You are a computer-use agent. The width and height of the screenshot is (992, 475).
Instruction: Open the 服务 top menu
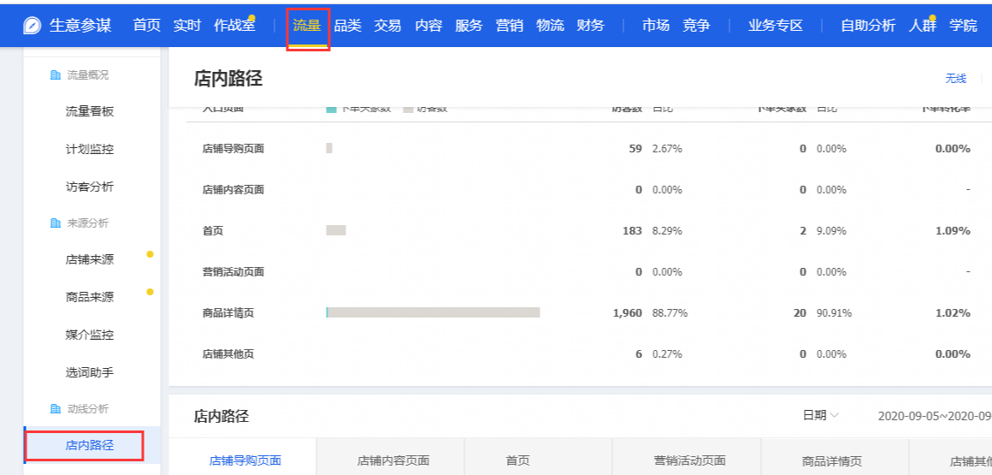(x=469, y=26)
